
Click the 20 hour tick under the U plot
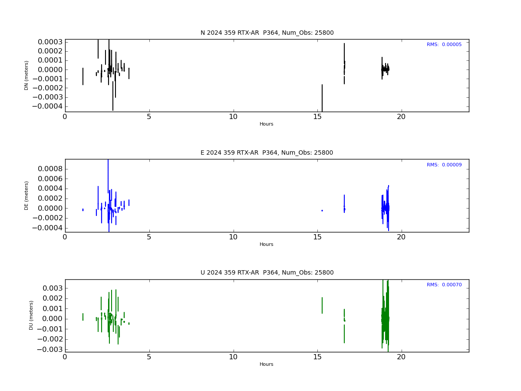(x=402, y=357)
